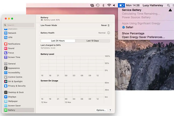Image resolution: width=174 pixels, height=116 pixels.
Task: Click the volume speaker menu bar icon
Action: (114, 5)
